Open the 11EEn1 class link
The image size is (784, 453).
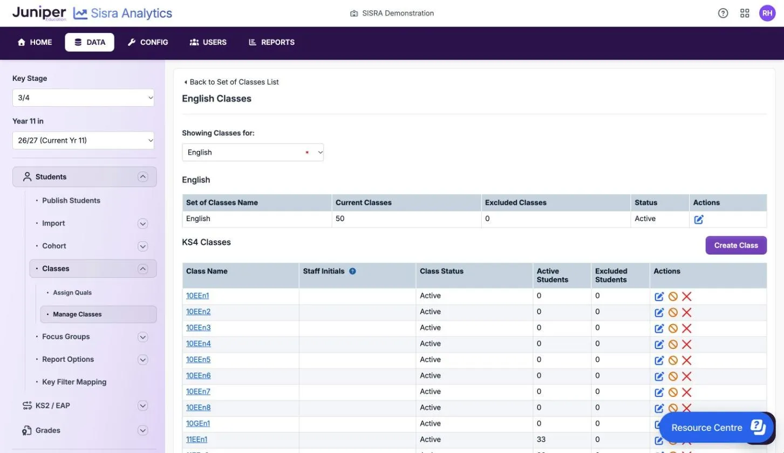(196, 439)
